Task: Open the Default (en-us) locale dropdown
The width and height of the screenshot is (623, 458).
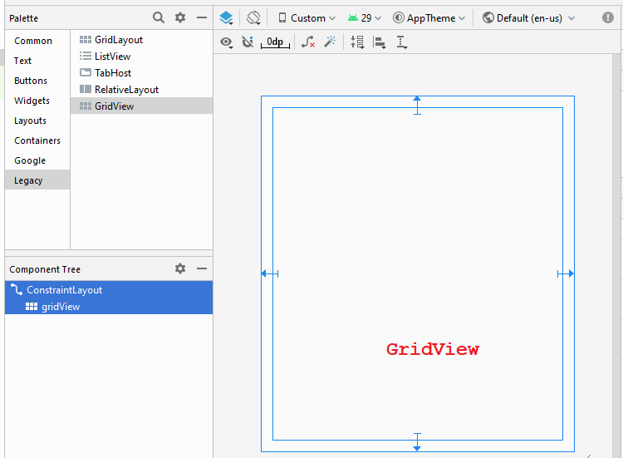Action: [528, 18]
